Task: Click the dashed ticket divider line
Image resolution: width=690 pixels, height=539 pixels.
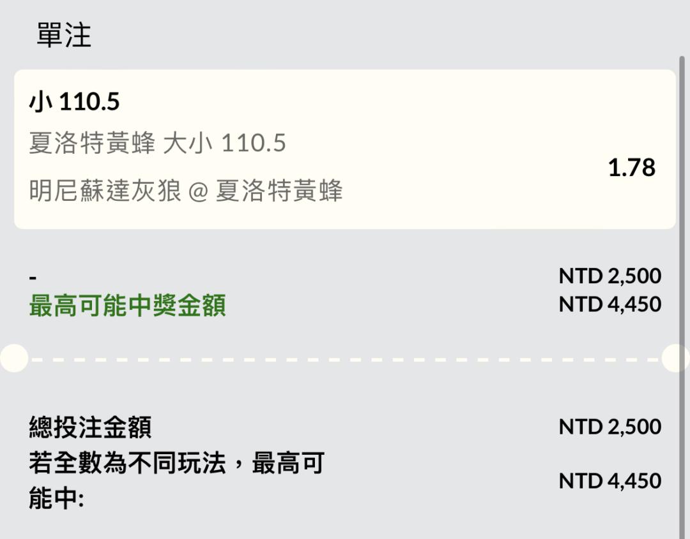Action: (345, 359)
